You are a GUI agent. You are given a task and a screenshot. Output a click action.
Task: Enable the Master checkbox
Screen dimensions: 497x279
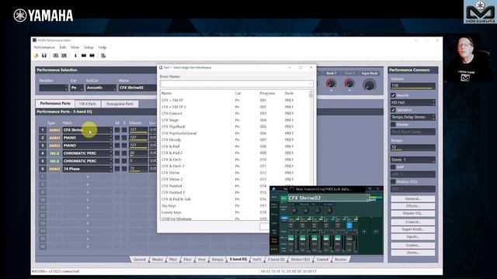pyautogui.click(x=393, y=125)
